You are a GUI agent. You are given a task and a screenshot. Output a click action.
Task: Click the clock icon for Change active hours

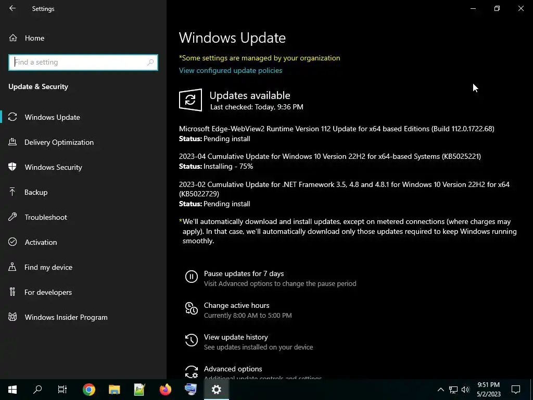coord(192,308)
